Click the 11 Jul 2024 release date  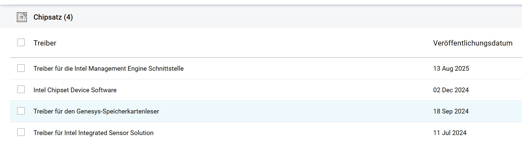pos(450,133)
